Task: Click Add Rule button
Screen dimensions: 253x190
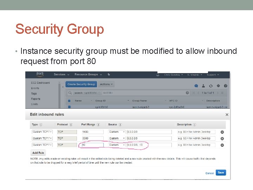Action: pyautogui.click(x=38, y=153)
